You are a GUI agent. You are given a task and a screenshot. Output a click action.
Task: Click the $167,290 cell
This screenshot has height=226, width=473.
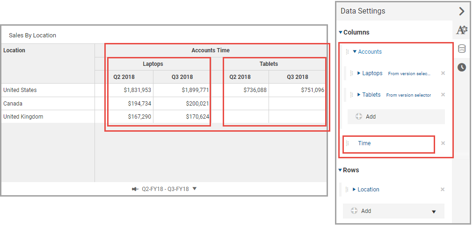pyautogui.click(x=139, y=117)
